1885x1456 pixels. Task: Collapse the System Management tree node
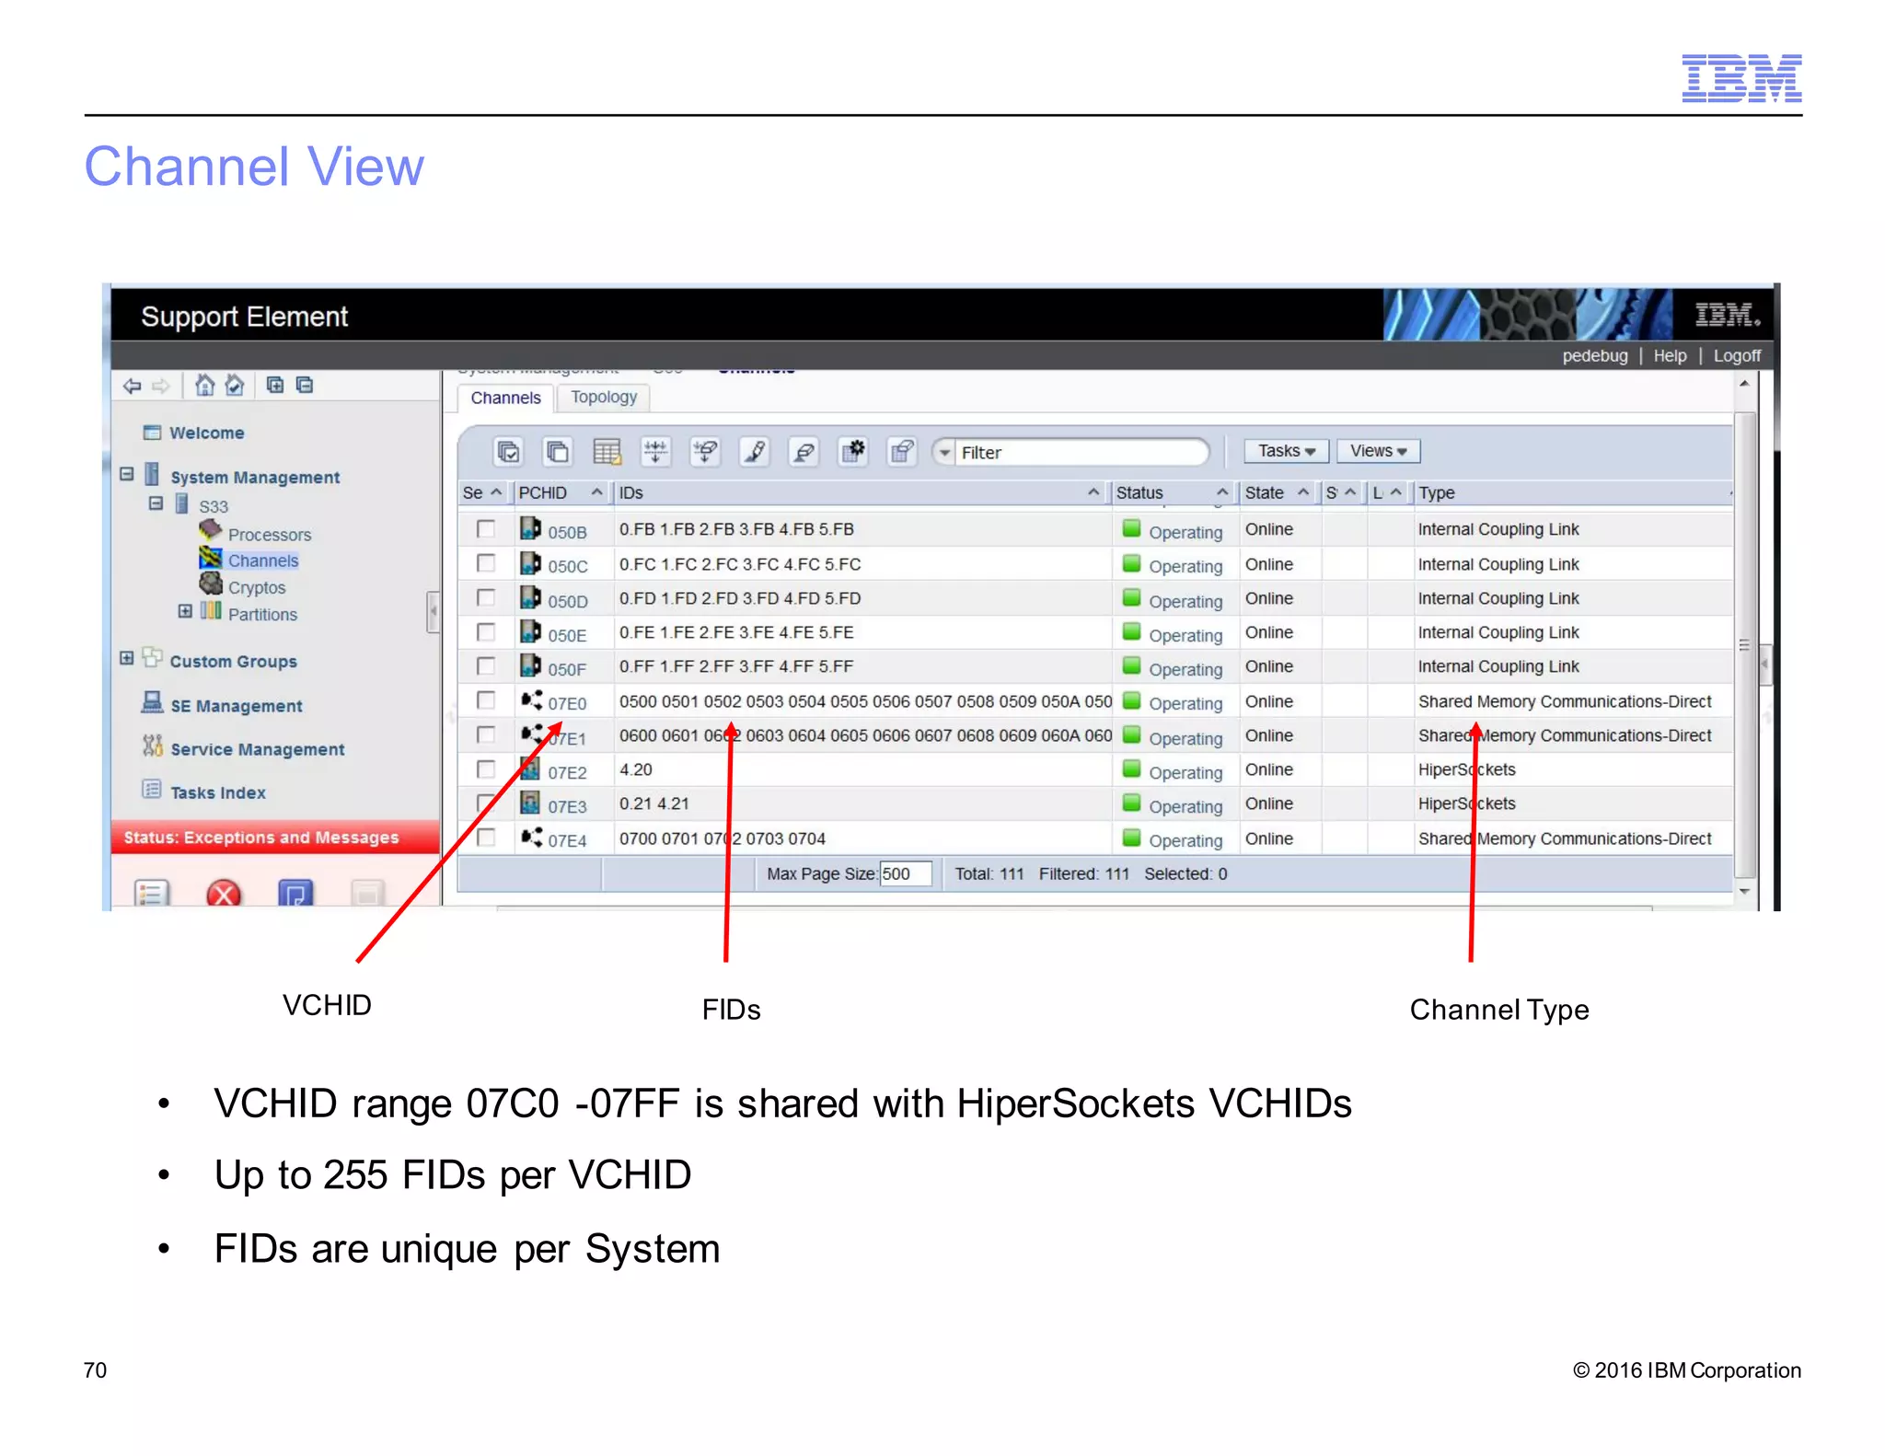(127, 475)
